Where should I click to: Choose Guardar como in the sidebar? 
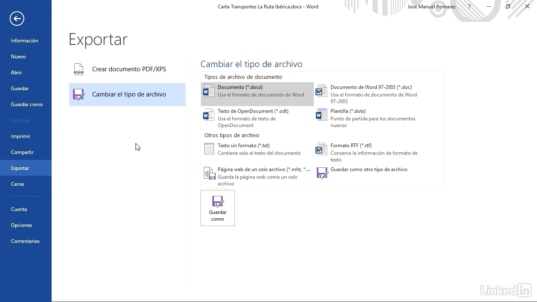(26, 104)
